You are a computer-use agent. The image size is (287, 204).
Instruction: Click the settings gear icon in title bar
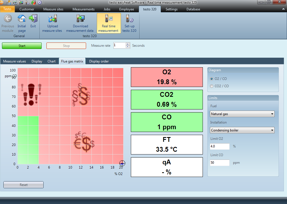[x=40, y=3]
